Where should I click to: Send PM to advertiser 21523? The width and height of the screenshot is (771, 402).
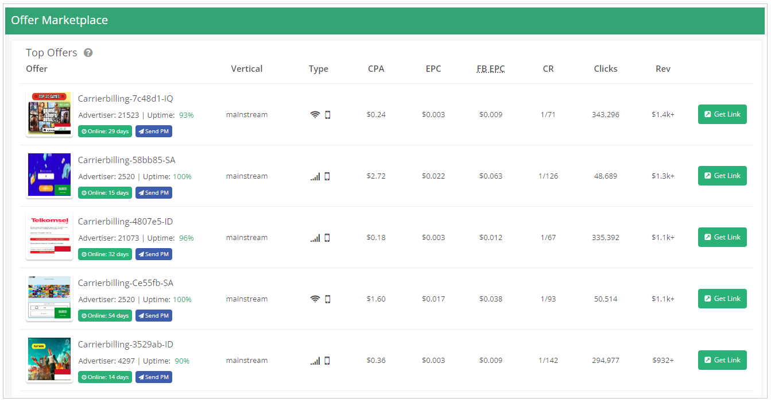point(154,132)
